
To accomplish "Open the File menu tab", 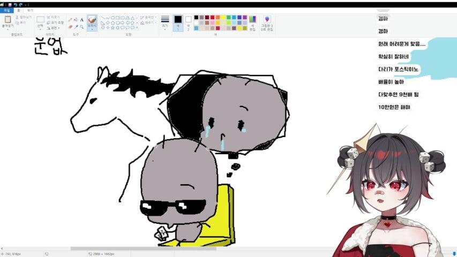I will coord(6,10).
